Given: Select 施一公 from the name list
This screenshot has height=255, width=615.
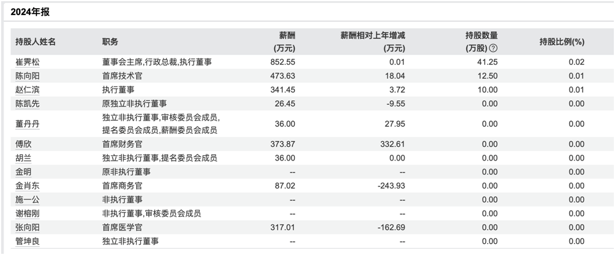Looking at the screenshot, I should [x=28, y=199].
